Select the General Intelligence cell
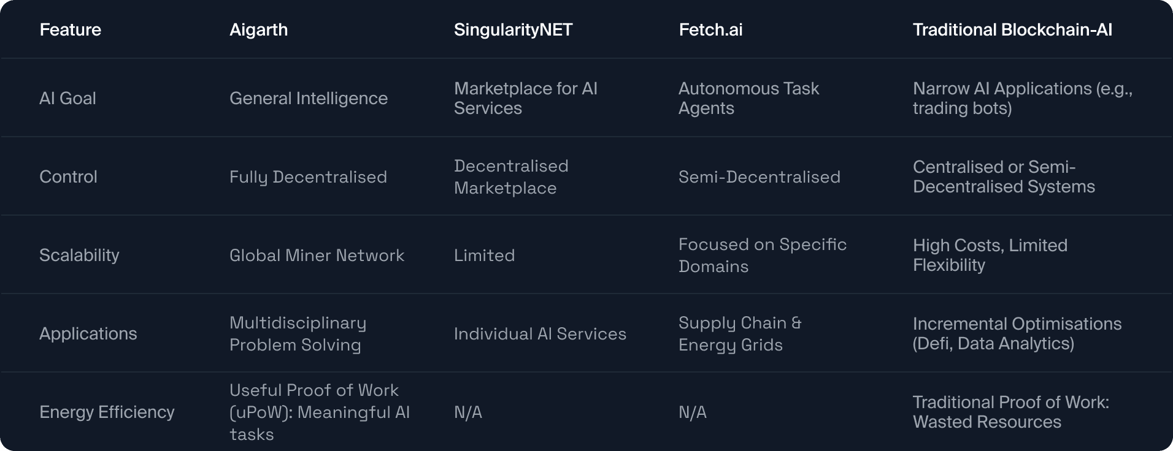The image size is (1173, 451). click(x=309, y=98)
